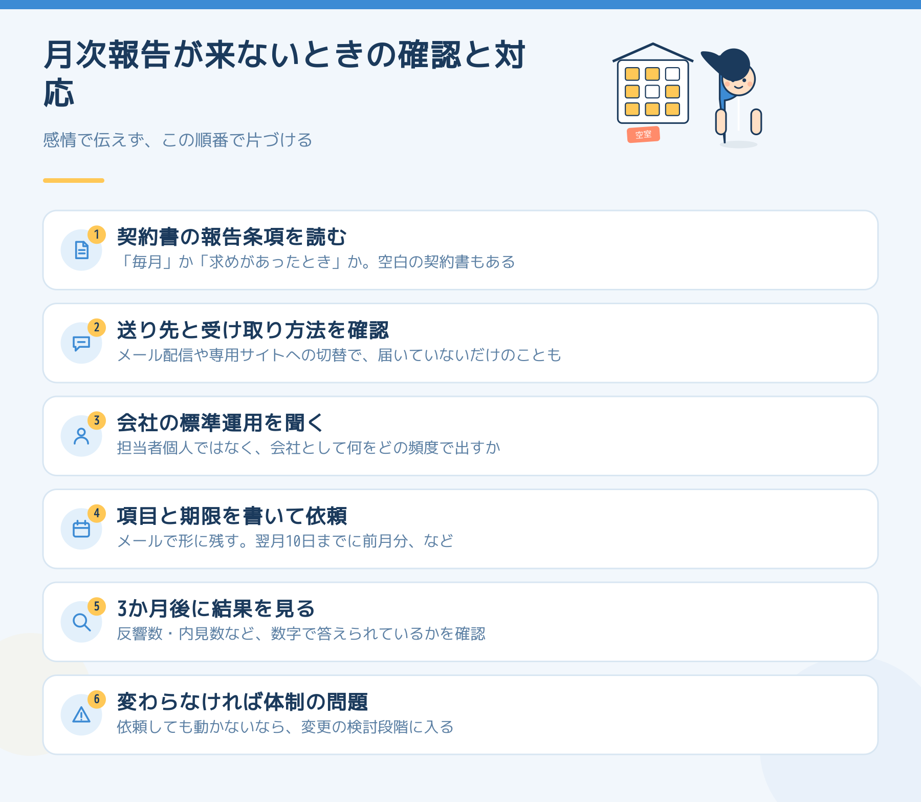
Task: Select heading 3か月後に結果を見る
Action: pos(216,609)
